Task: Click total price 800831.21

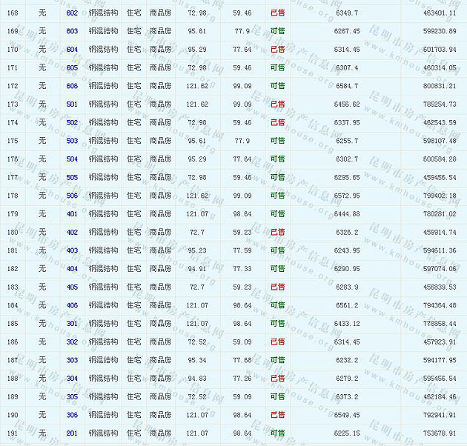Action: [x=434, y=86]
